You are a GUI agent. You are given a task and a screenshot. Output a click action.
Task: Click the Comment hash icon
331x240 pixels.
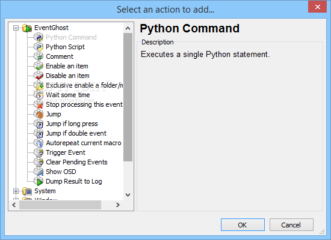click(x=39, y=56)
